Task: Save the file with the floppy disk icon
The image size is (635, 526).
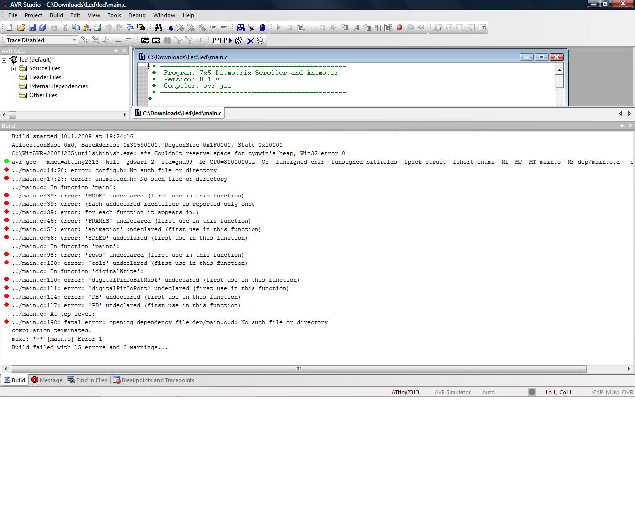Action: pyautogui.click(x=32, y=28)
